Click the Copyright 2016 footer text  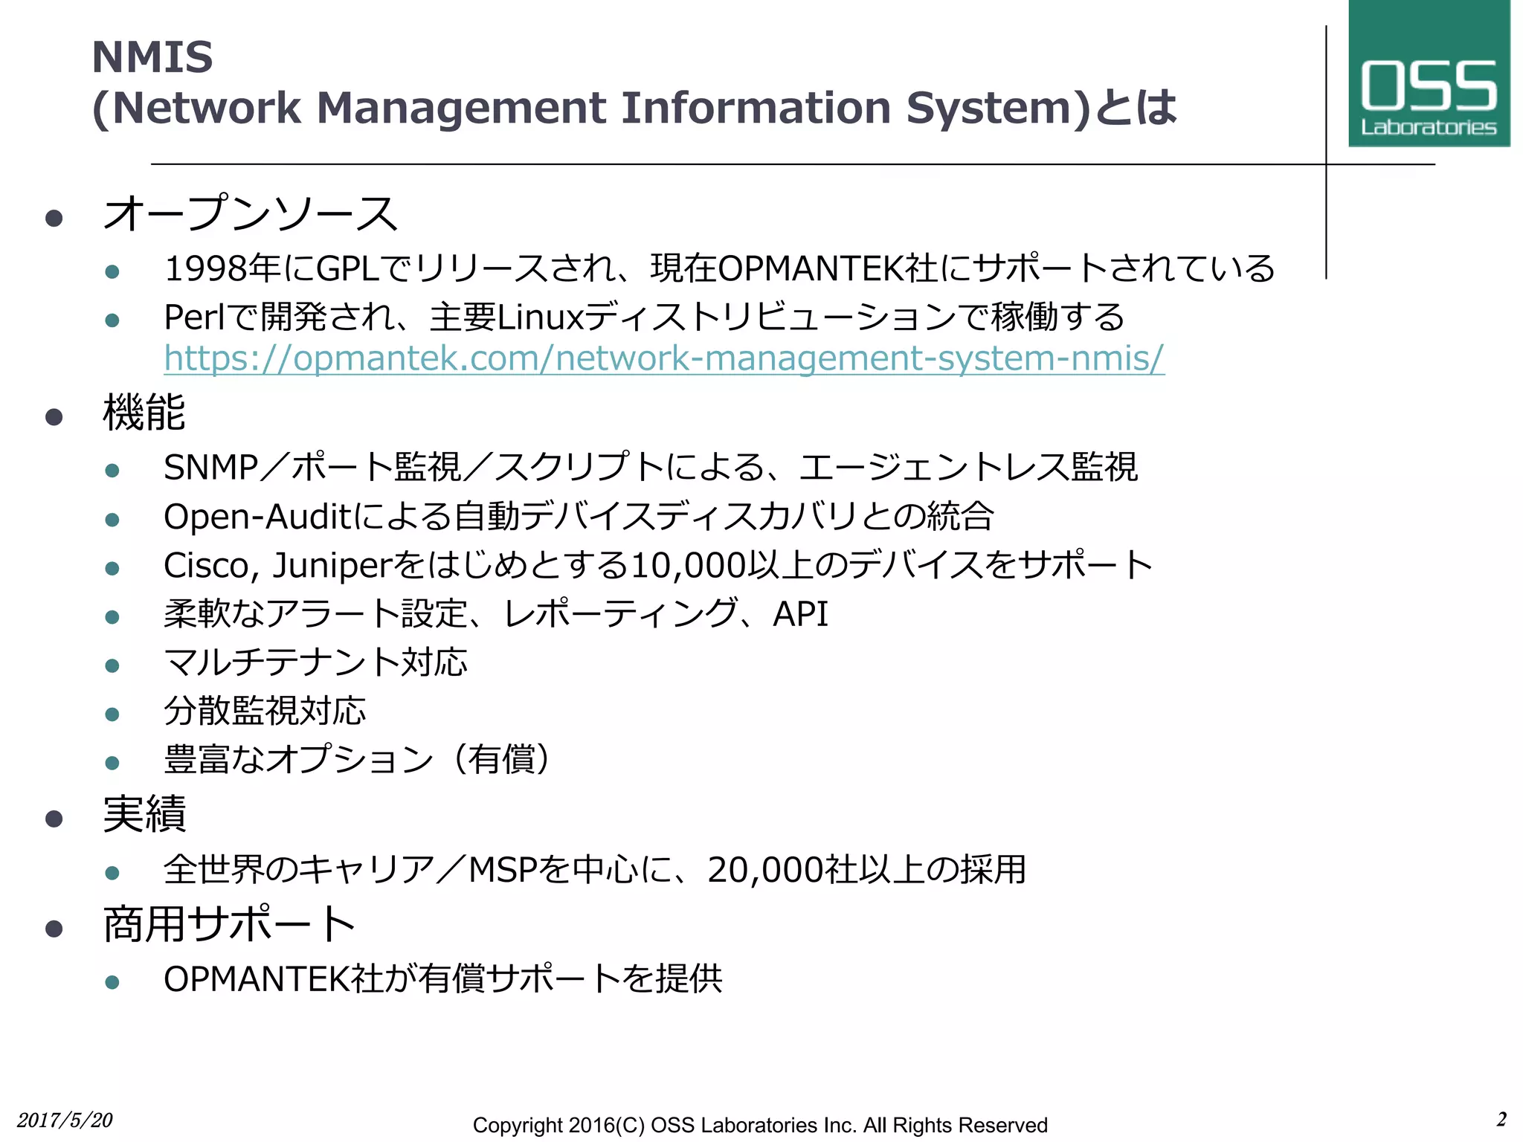click(x=759, y=1125)
